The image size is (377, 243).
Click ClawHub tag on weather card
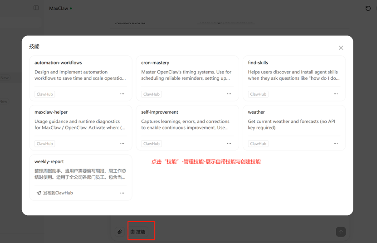[258, 144]
